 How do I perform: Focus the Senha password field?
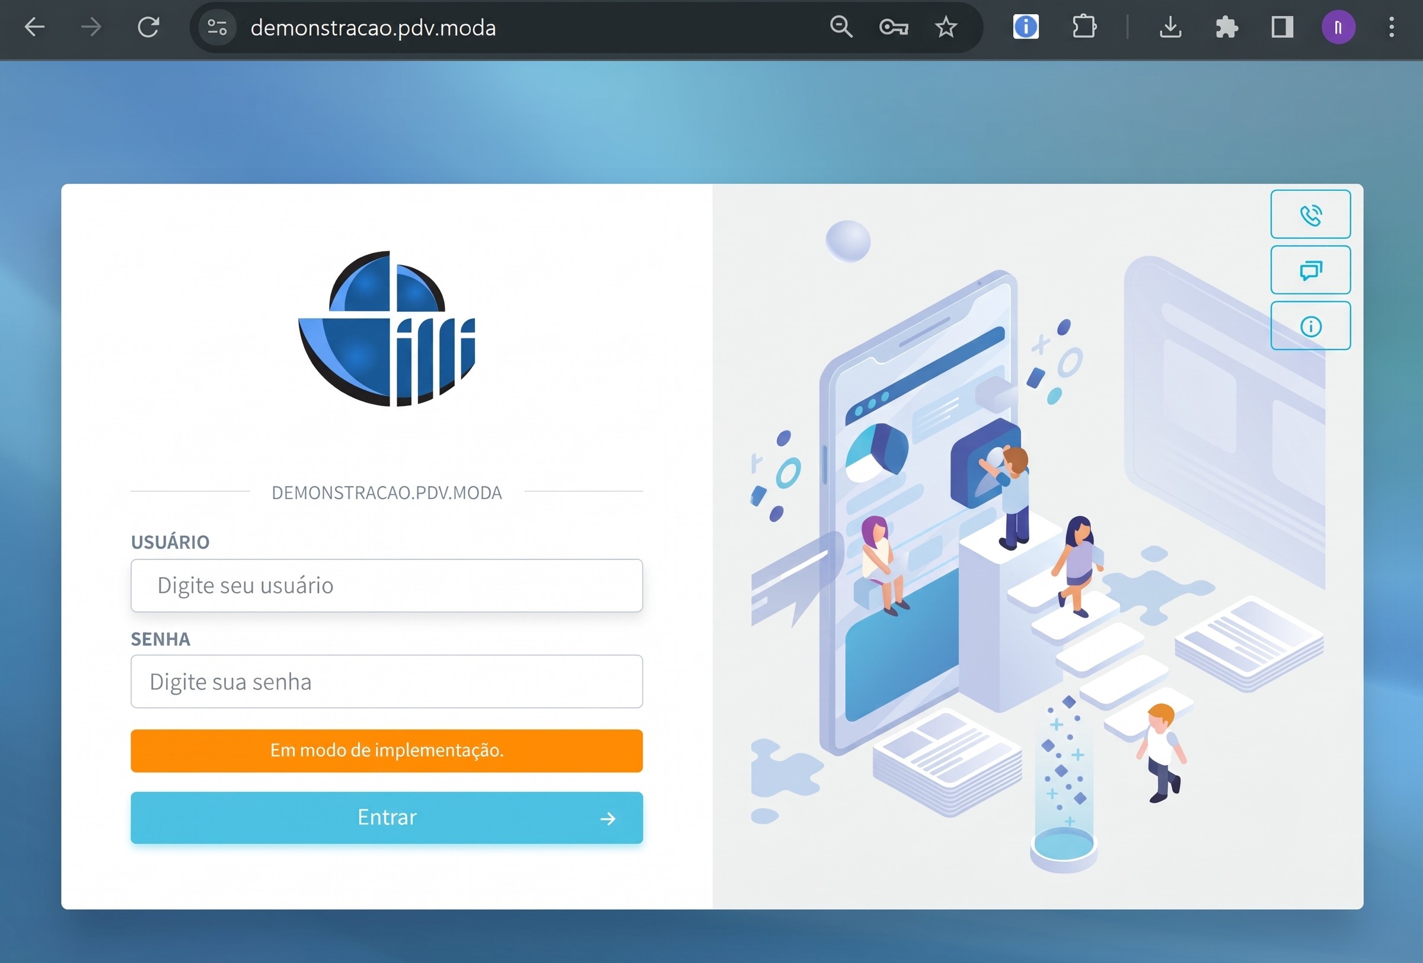tap(387, 682)
